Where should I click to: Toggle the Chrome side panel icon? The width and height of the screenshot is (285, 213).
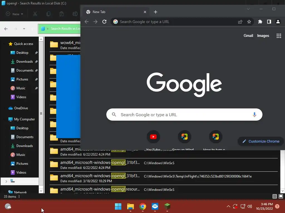coord(269,22)
